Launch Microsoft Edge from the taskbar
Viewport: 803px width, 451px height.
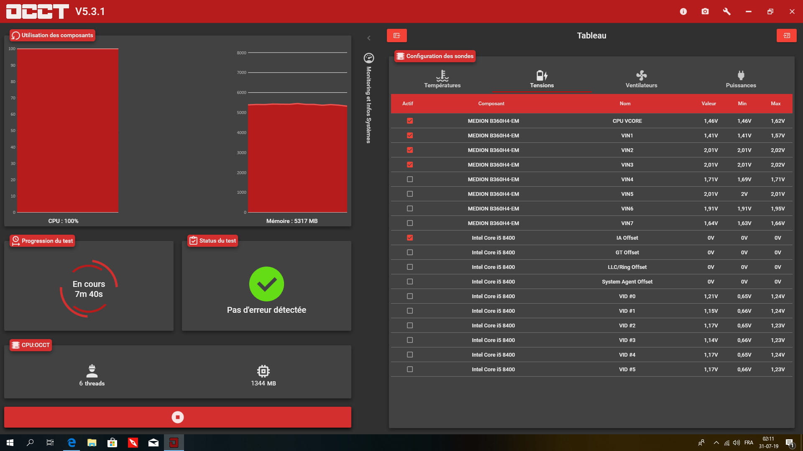coord(72,443)
